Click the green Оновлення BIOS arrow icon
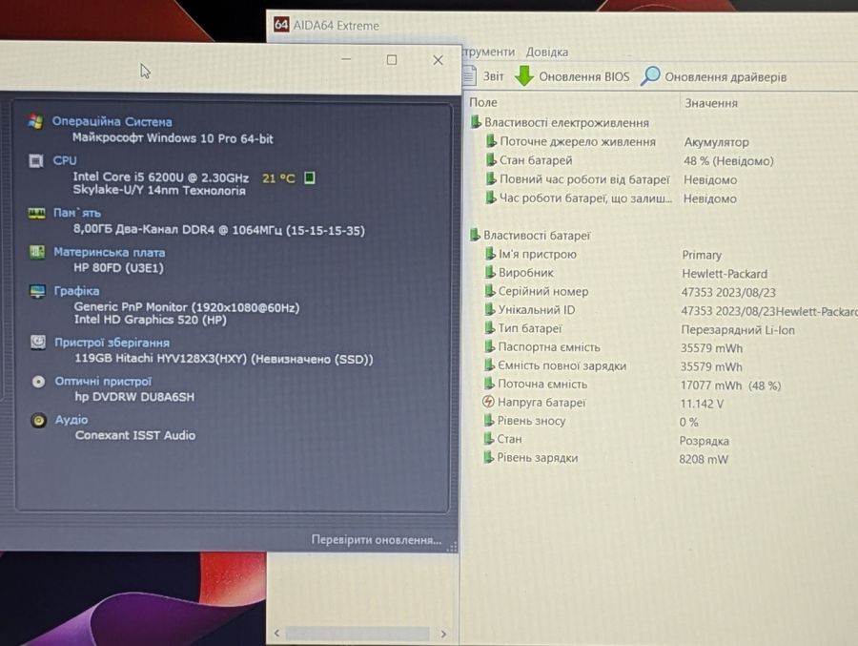 pyautogui.click(x=524, y=76)
